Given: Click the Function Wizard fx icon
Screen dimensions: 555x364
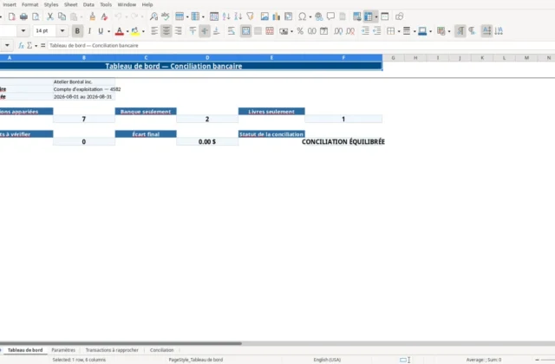Looking at the screenshot, I should point(21,46).
